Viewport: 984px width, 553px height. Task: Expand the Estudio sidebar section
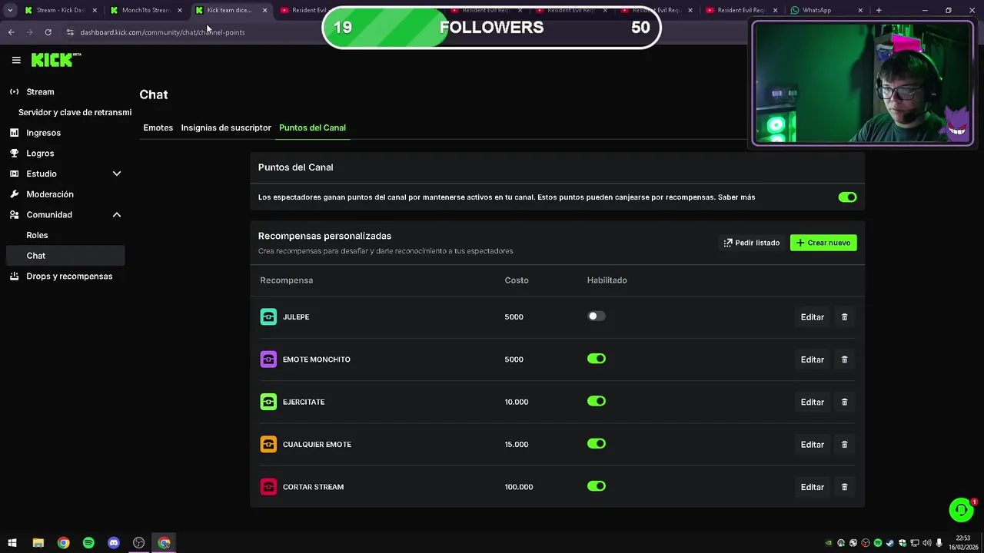click(x=117, y=174)
